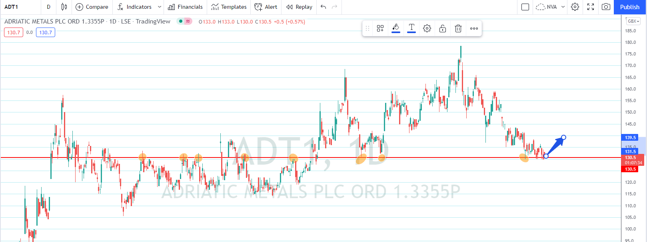Click the 0.0 spread value
The height and width of the screenshot is (242, 647).
click(x=30, y=33)
